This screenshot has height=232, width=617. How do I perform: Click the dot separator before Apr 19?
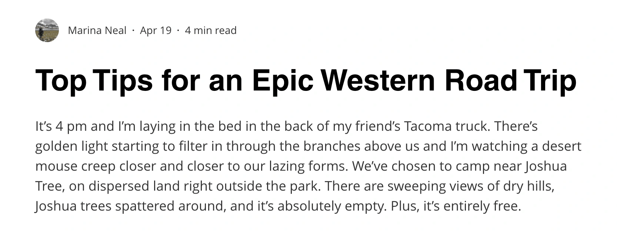133,30
